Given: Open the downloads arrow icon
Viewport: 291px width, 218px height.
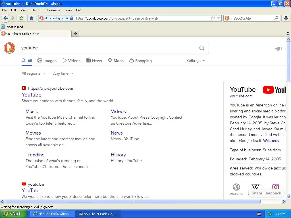Looking at the screenshot, I should point(286,18).
